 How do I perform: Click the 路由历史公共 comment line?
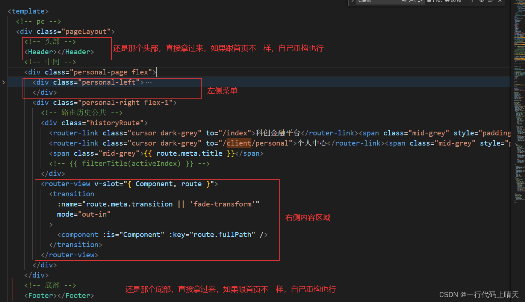(x=82, y=113)
